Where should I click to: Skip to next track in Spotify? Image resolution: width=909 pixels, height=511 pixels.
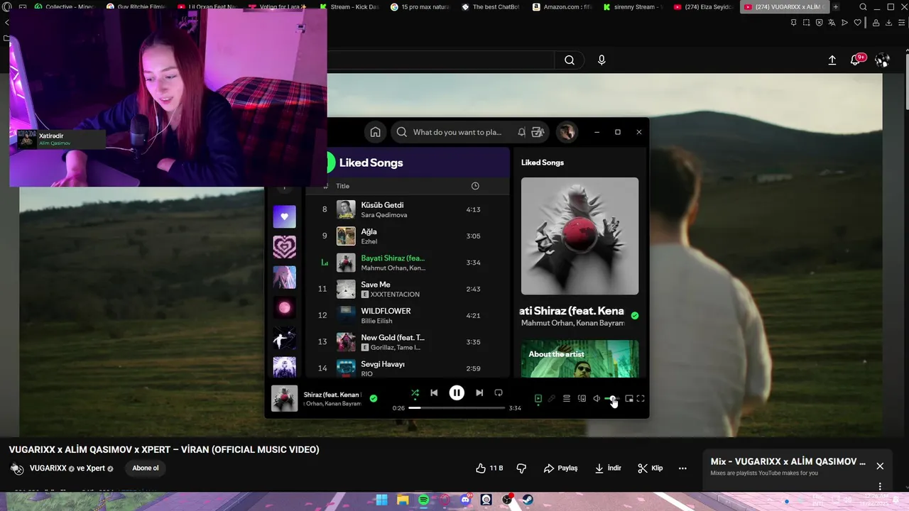pyautogui.click(x=479, y=392)
